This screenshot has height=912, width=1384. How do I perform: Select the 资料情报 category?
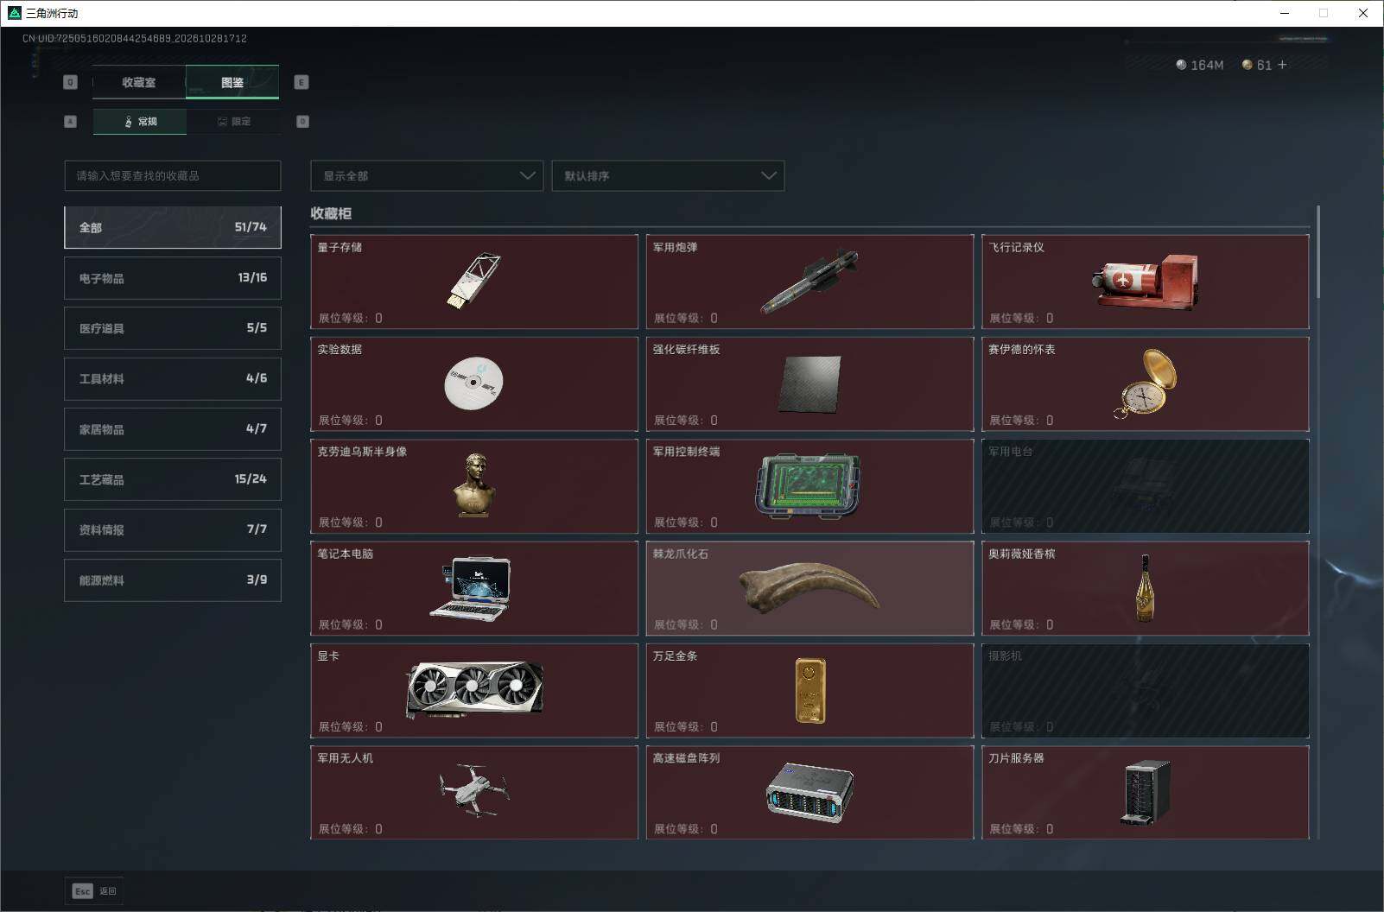pos(173,529)
